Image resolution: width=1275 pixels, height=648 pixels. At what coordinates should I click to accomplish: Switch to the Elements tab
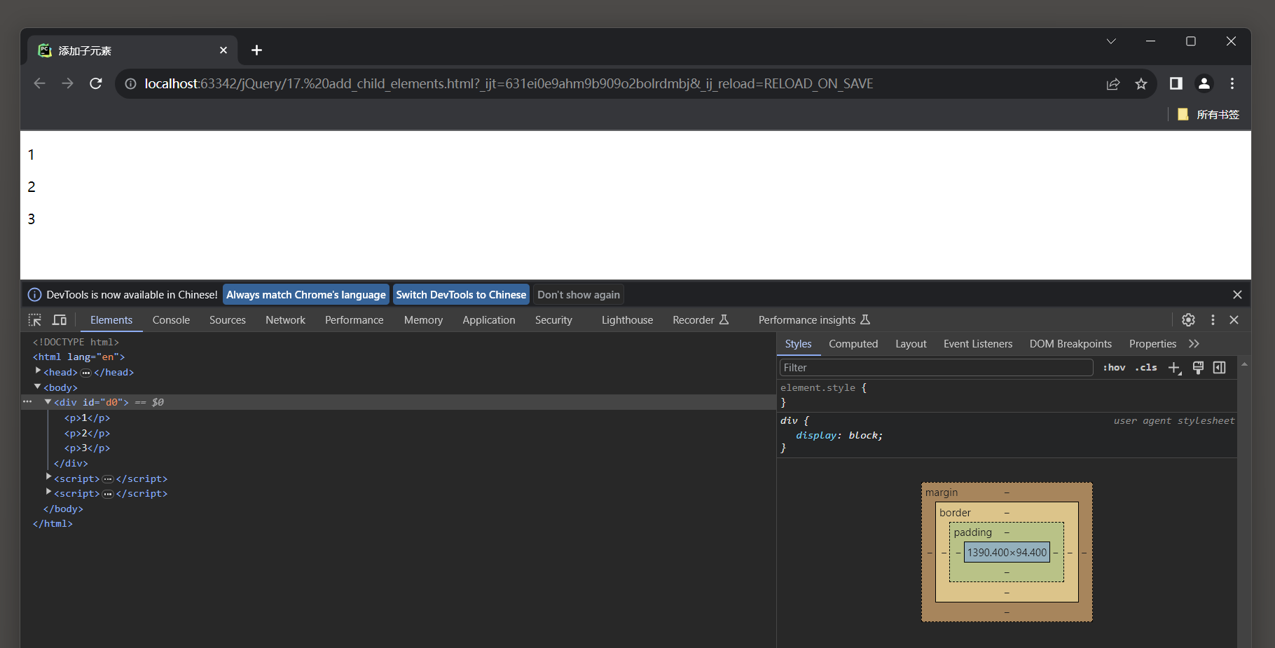pos(111,320)
